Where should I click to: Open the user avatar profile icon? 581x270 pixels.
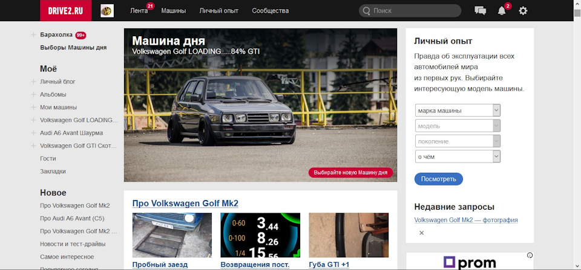[107, 11]
